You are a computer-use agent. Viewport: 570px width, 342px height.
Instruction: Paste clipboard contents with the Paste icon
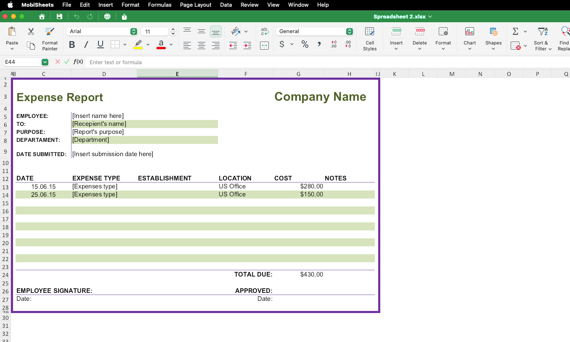coord(12,32)
